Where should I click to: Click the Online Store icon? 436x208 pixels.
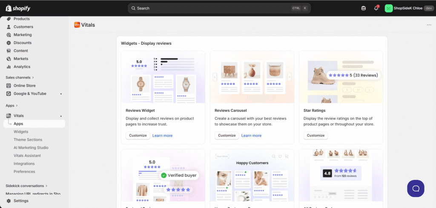[9, 85]
